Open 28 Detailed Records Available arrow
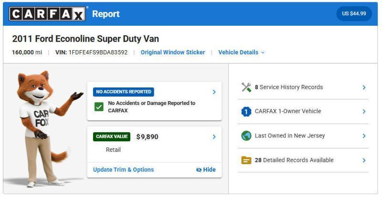Screen dimensions: 382x199 pos(364,160)
